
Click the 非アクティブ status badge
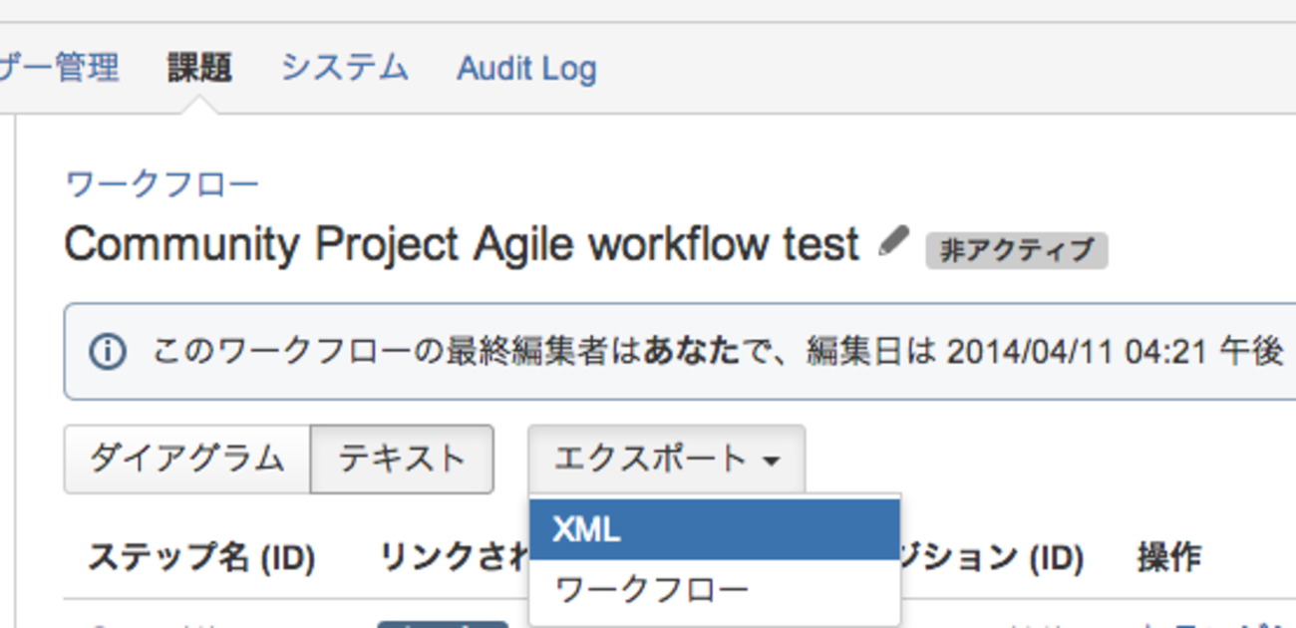point(1016,249)
